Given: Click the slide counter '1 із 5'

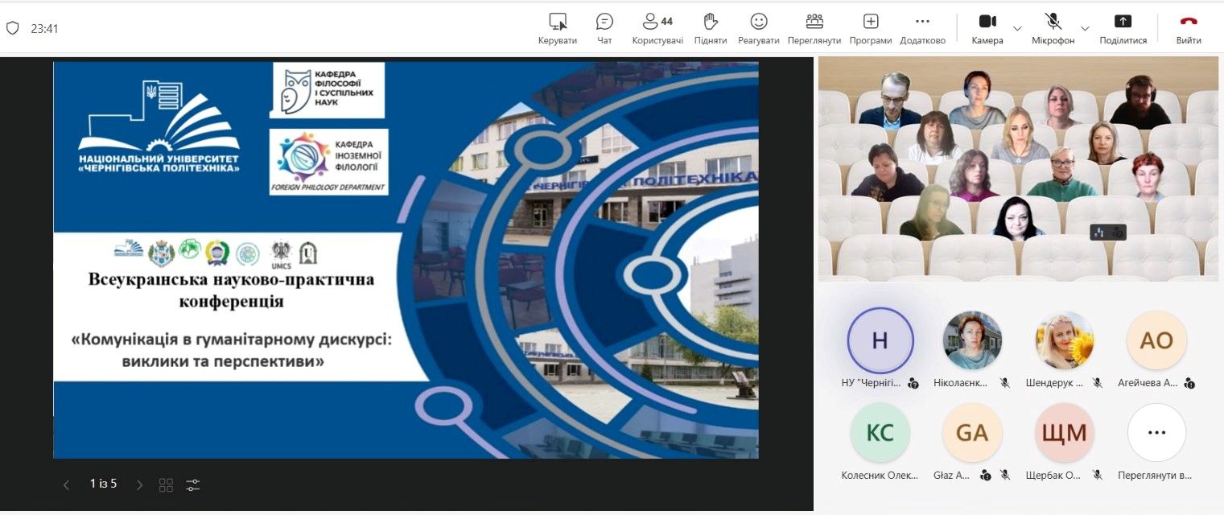Looking at the screenshot, I should click(x=104, y=484).
